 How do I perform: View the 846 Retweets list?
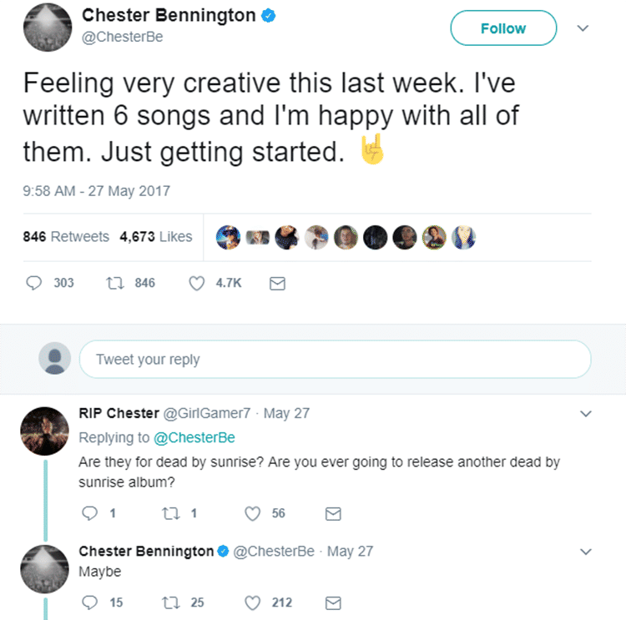point(66,237)
